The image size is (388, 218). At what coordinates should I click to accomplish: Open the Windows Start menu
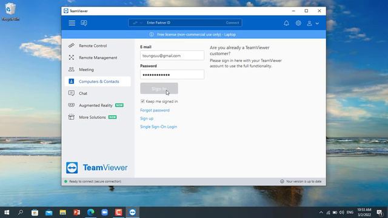click(x=7, y=213)
